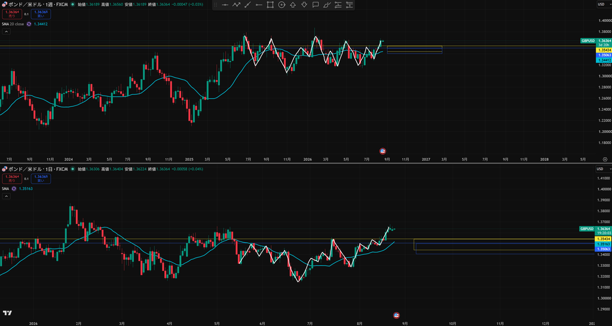This screenshot has width=612, height=326.
Task: Click the daily chart Sell (売り) button
Action: (12, 179)
